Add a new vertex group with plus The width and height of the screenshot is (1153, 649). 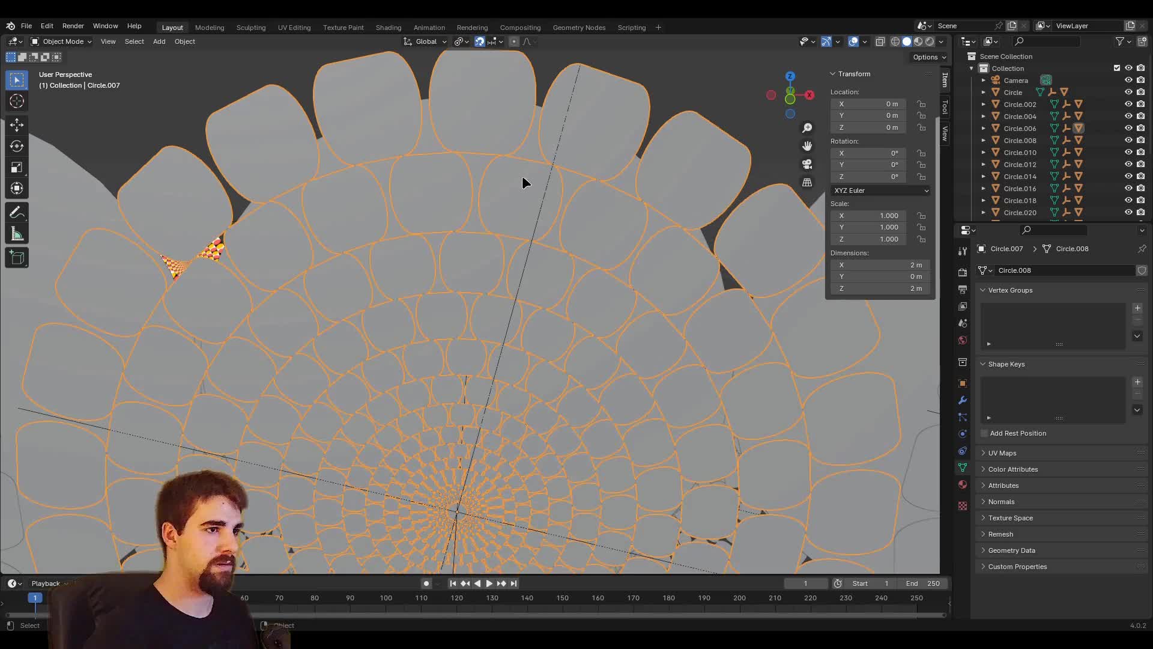pos(1137,308)
